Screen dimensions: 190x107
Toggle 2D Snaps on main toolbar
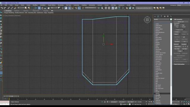click(x=69, y=8)
